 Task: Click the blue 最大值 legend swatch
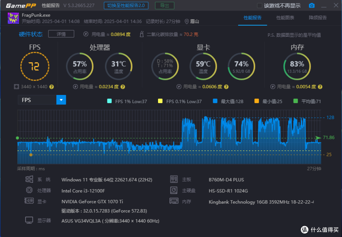pyautogui.click(x=215, y=101)
